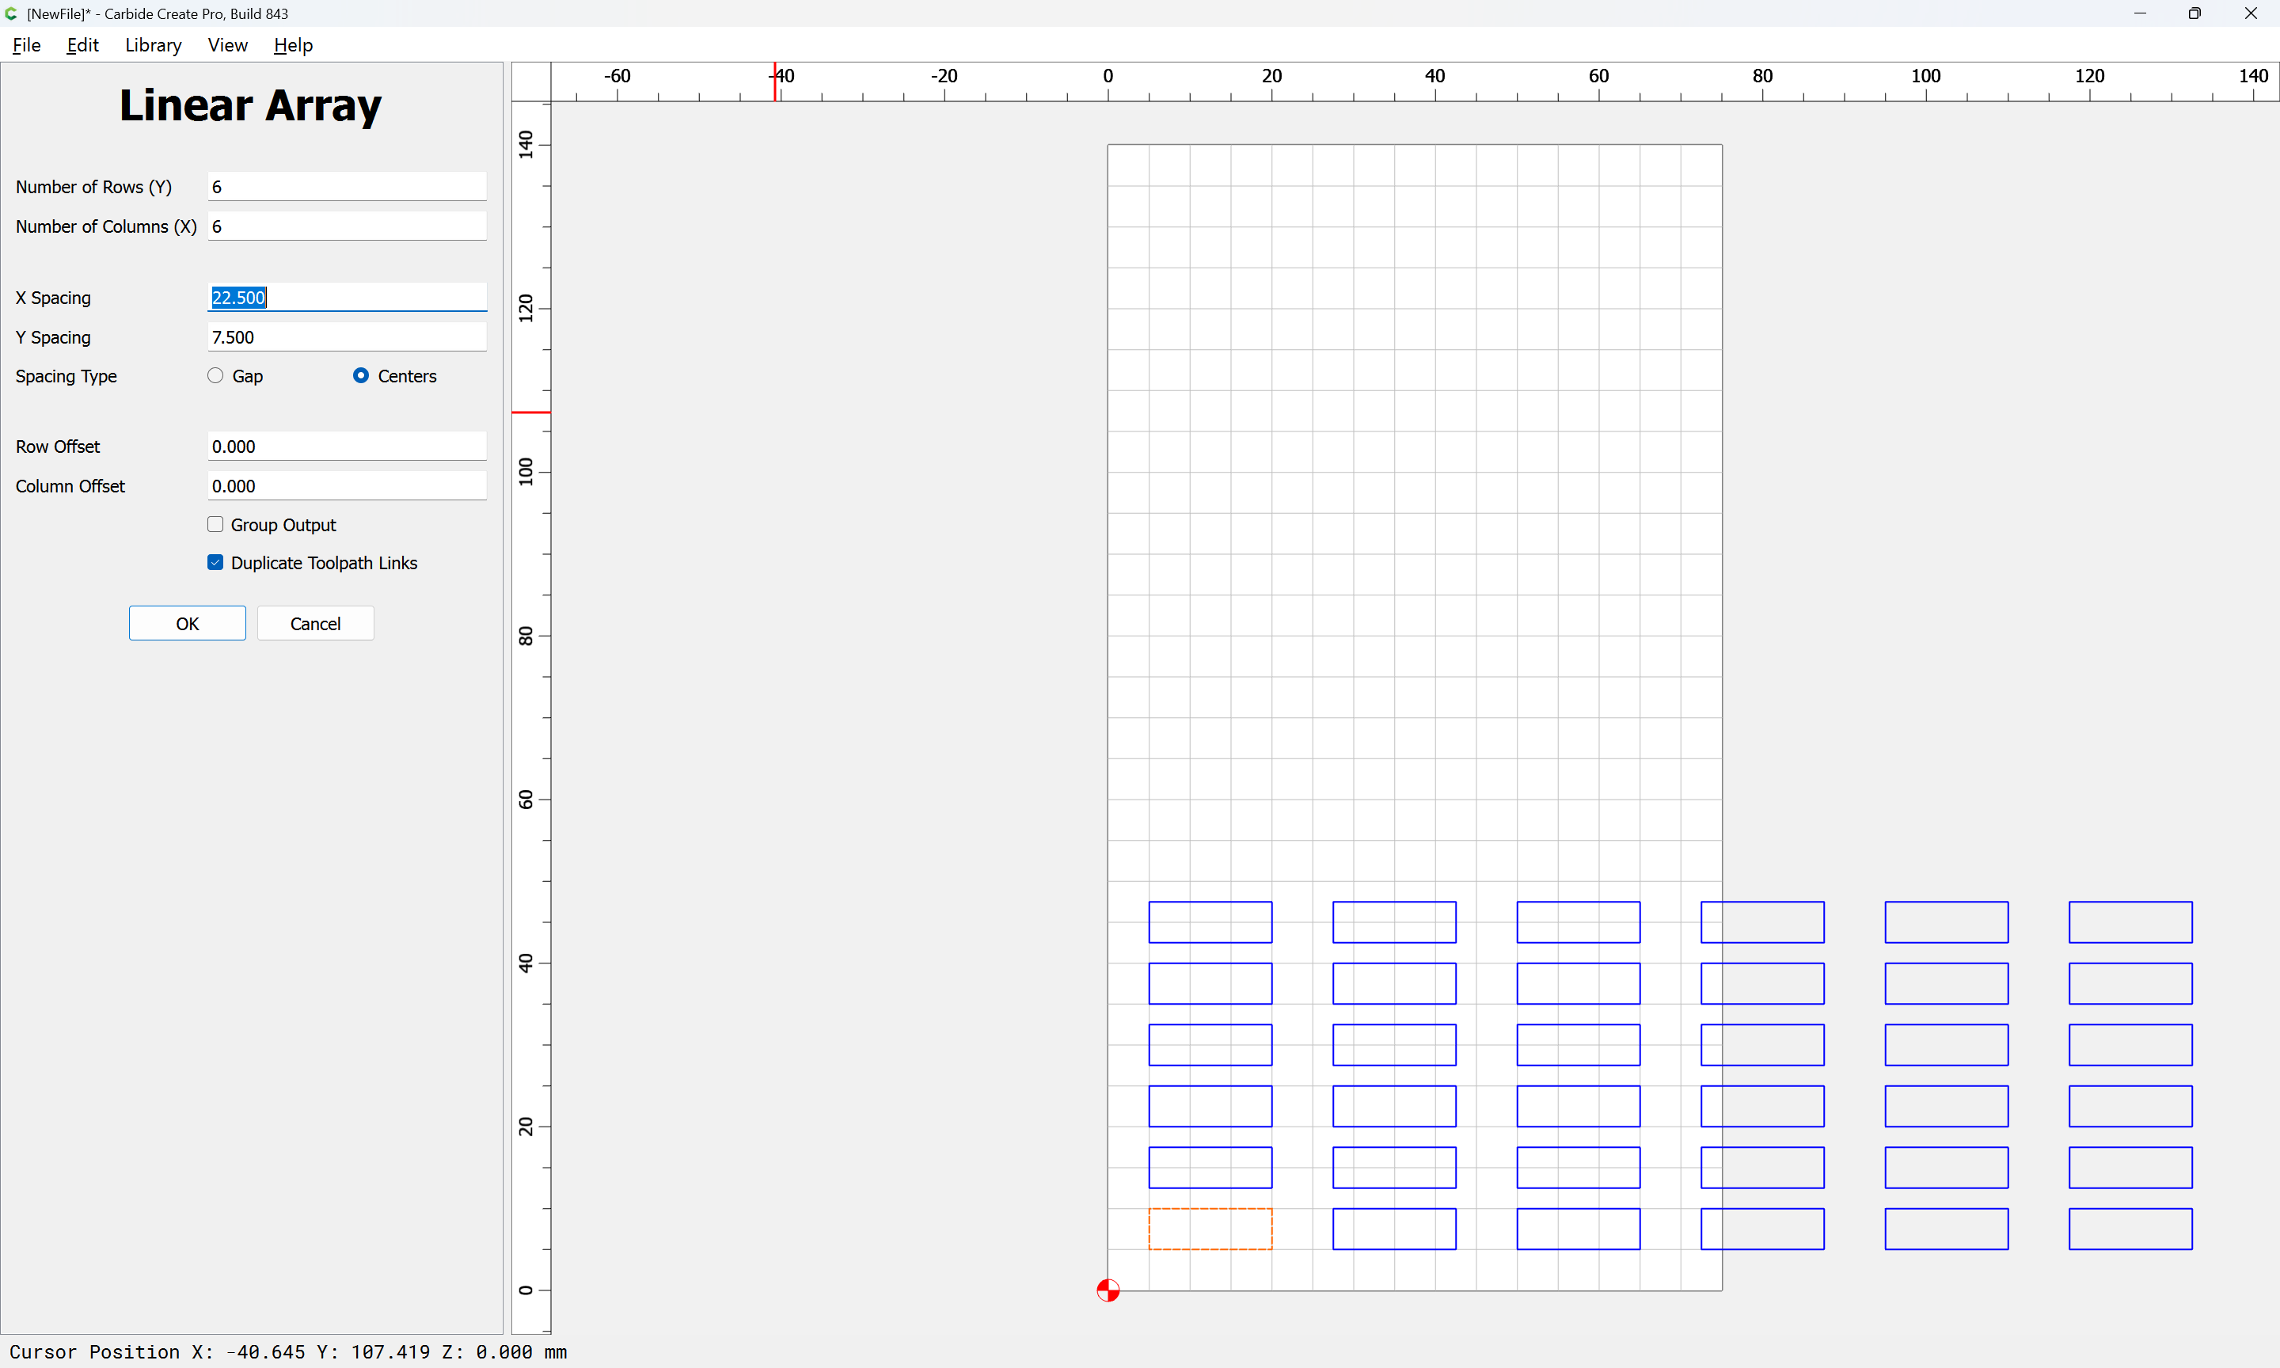
Task: Close the Carbide Create window
Action: click(2251, 13)
